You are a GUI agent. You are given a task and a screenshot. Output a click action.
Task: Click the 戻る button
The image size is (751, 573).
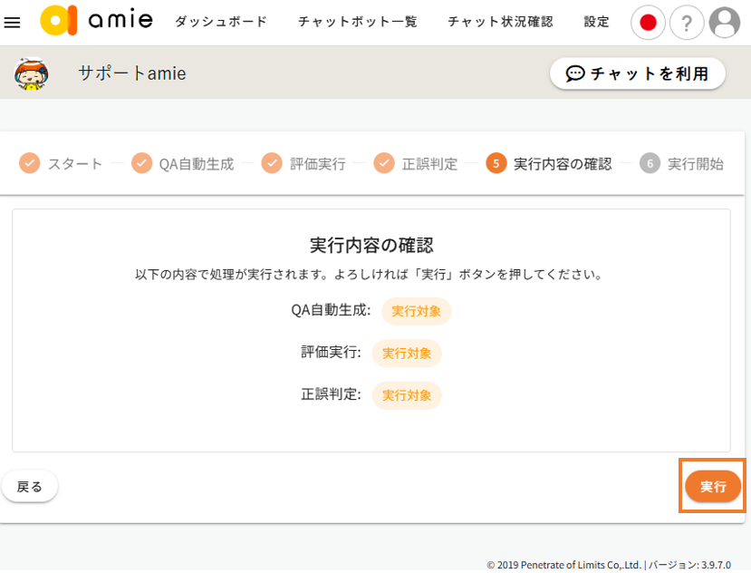click(x=30, y=487)
